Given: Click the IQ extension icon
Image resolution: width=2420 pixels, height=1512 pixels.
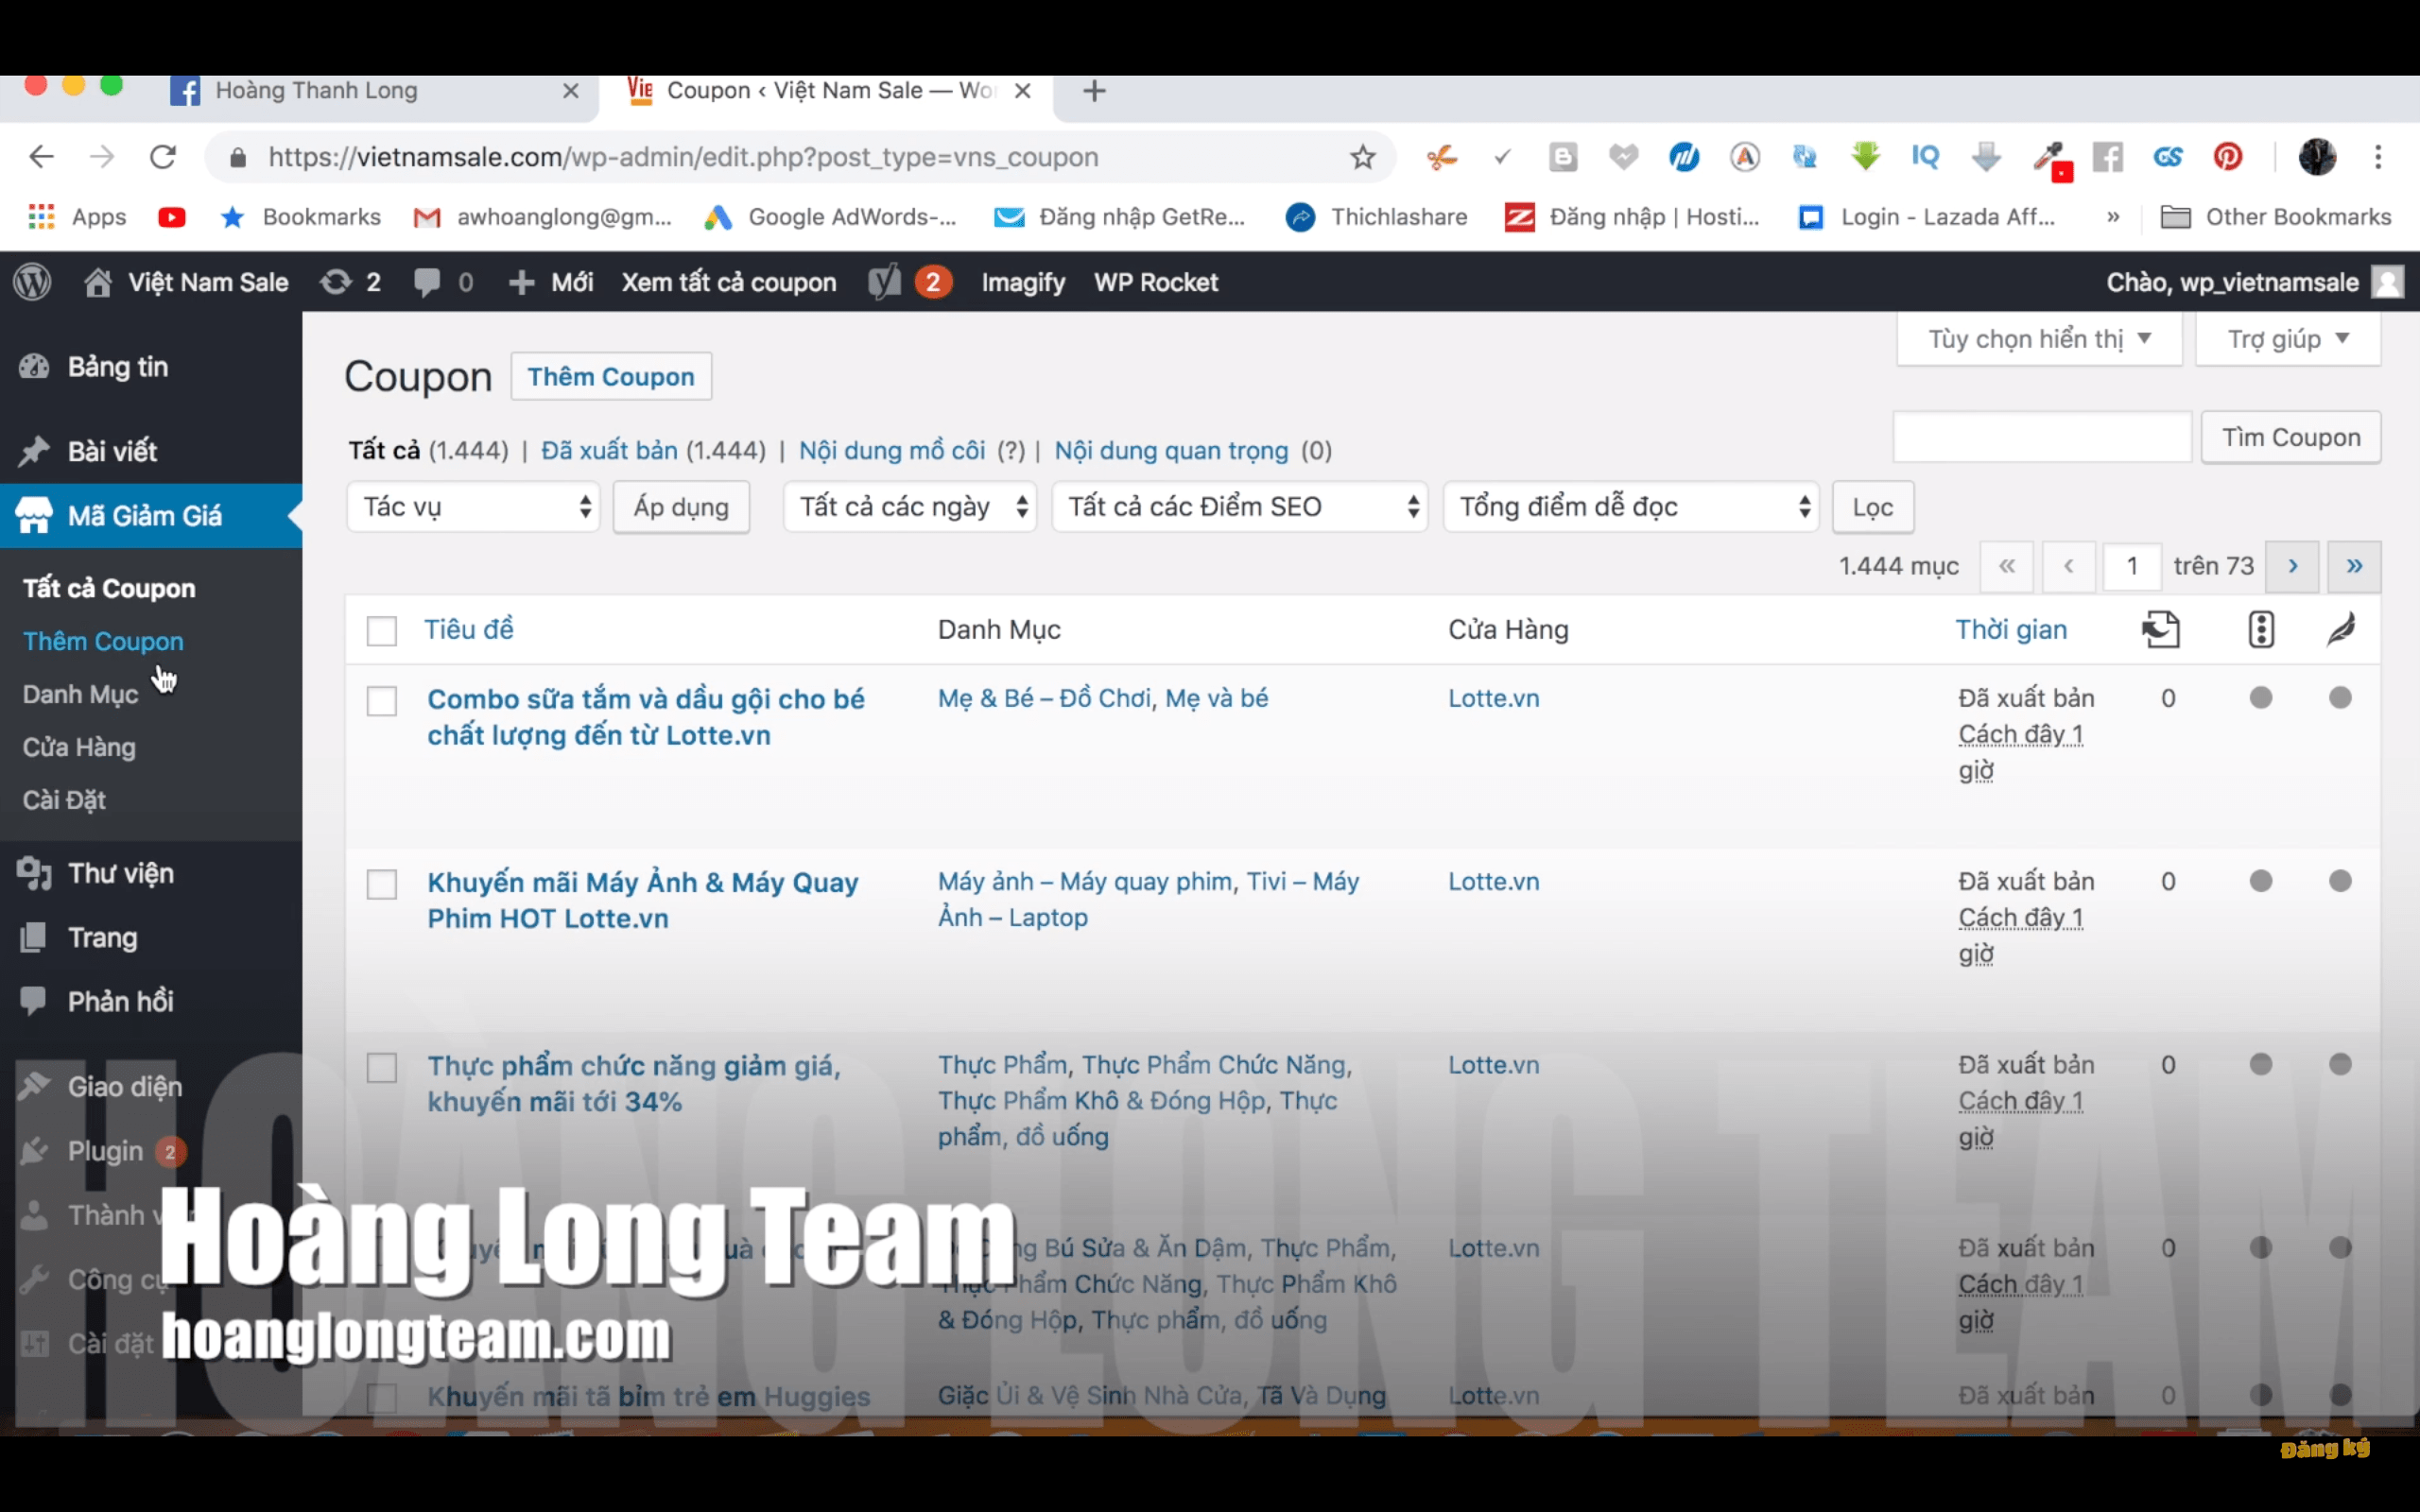Looking at the screenshot, I should coord(1925,157).
